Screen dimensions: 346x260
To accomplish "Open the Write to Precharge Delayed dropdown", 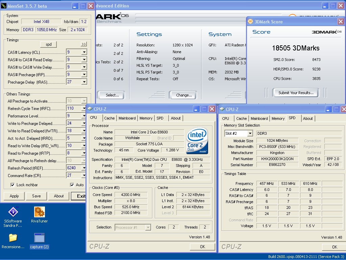I will pyautogui.click(x=84, y=123).
